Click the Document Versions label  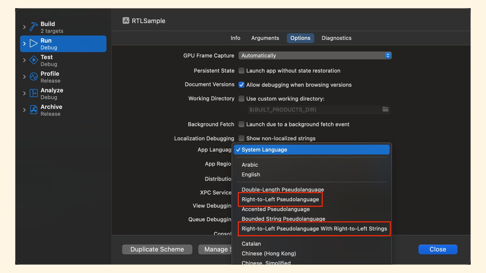[209, 84]
